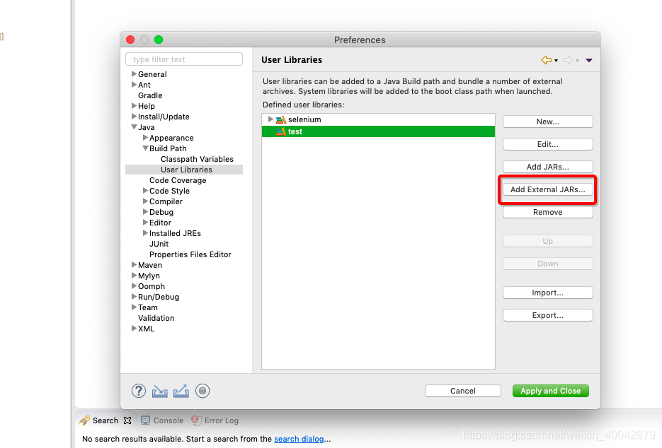Expand the Editor node
Image resolution: width=662 pixels, height=448 pixels.
(x=145, y=222)
